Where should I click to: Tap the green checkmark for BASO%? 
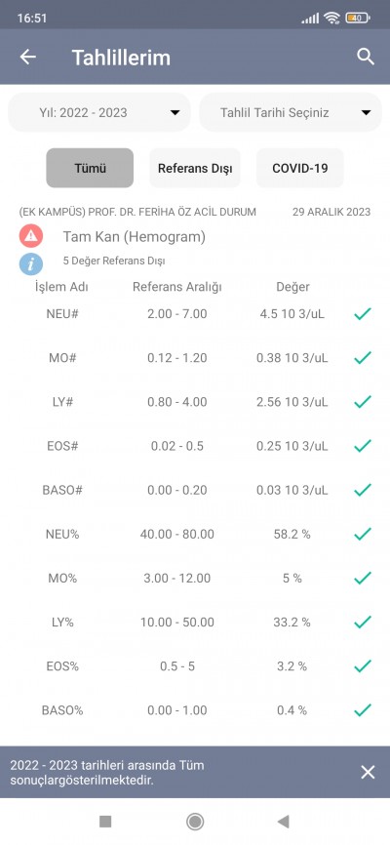coord(363,709)
